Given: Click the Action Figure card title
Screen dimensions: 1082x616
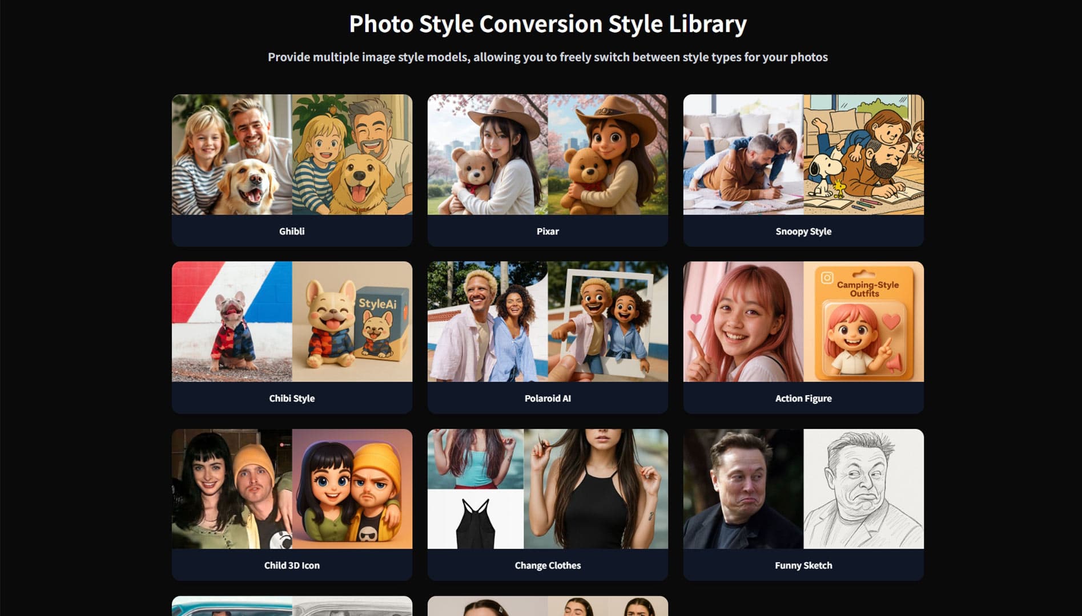Looking at the screenshot, I should (x=803, y=398).
